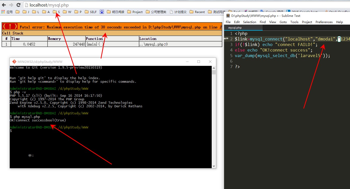Click the closing ?> tag on line 7
This screenshot has width=350, height=189.
point(237,67)
